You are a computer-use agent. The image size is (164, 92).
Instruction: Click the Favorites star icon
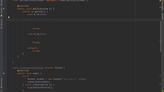[2, 87]
